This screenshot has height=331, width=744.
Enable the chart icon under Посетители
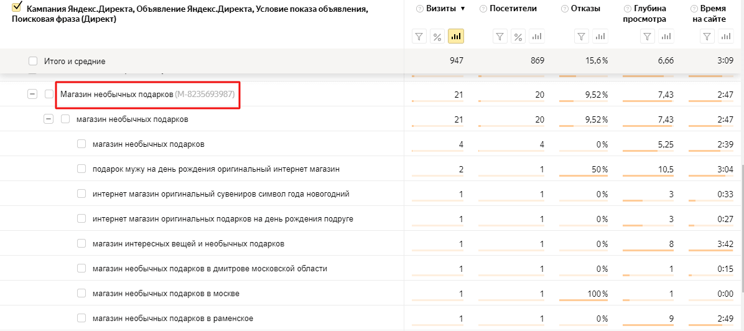click(537, 36)
